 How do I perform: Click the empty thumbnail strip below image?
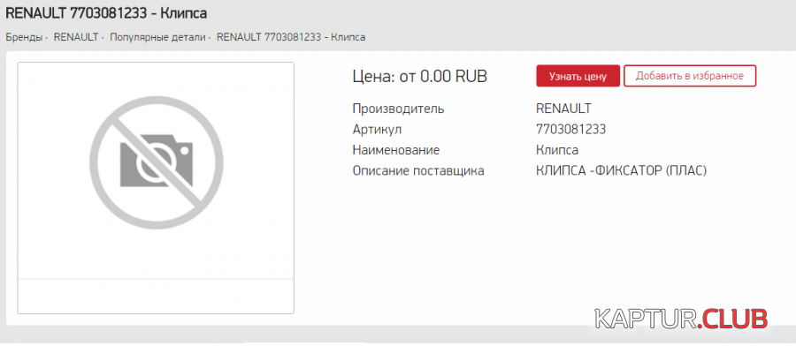[x=156, y=296]
